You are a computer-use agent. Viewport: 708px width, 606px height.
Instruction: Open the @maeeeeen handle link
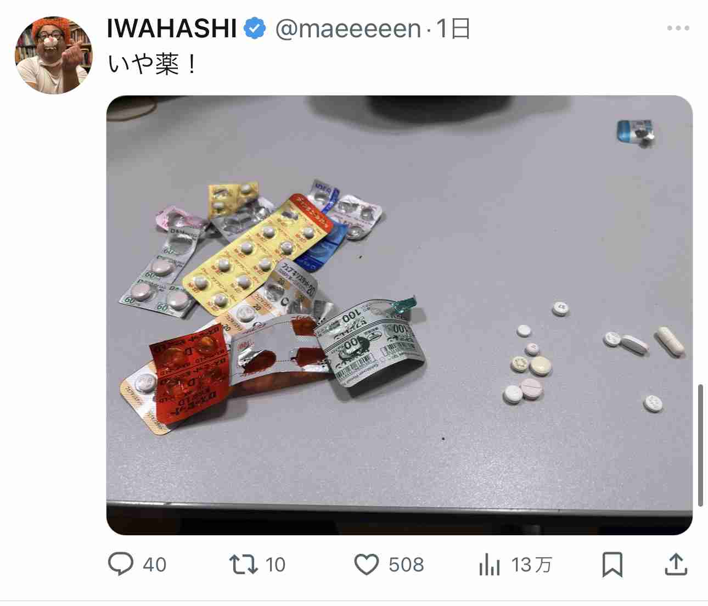pyautogui.click(x=348, y=29)
